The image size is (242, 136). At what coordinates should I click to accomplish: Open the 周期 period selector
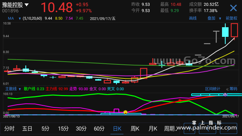pyautogui.click(x=170, y=128)
